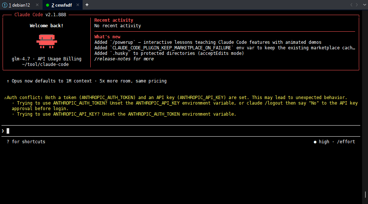Click the 'high · /effort' indicator
368x204 pixels.
click(x=334, y=142)
